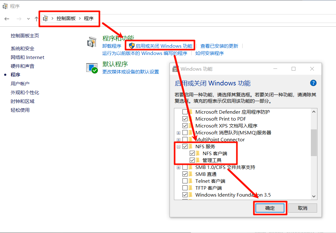Click 如何安装程序 link
Screen dimensions: 336x233
point(209,53)
